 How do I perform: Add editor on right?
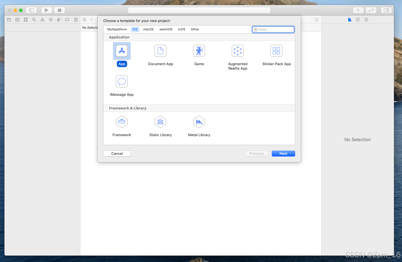tap(317, 20)
